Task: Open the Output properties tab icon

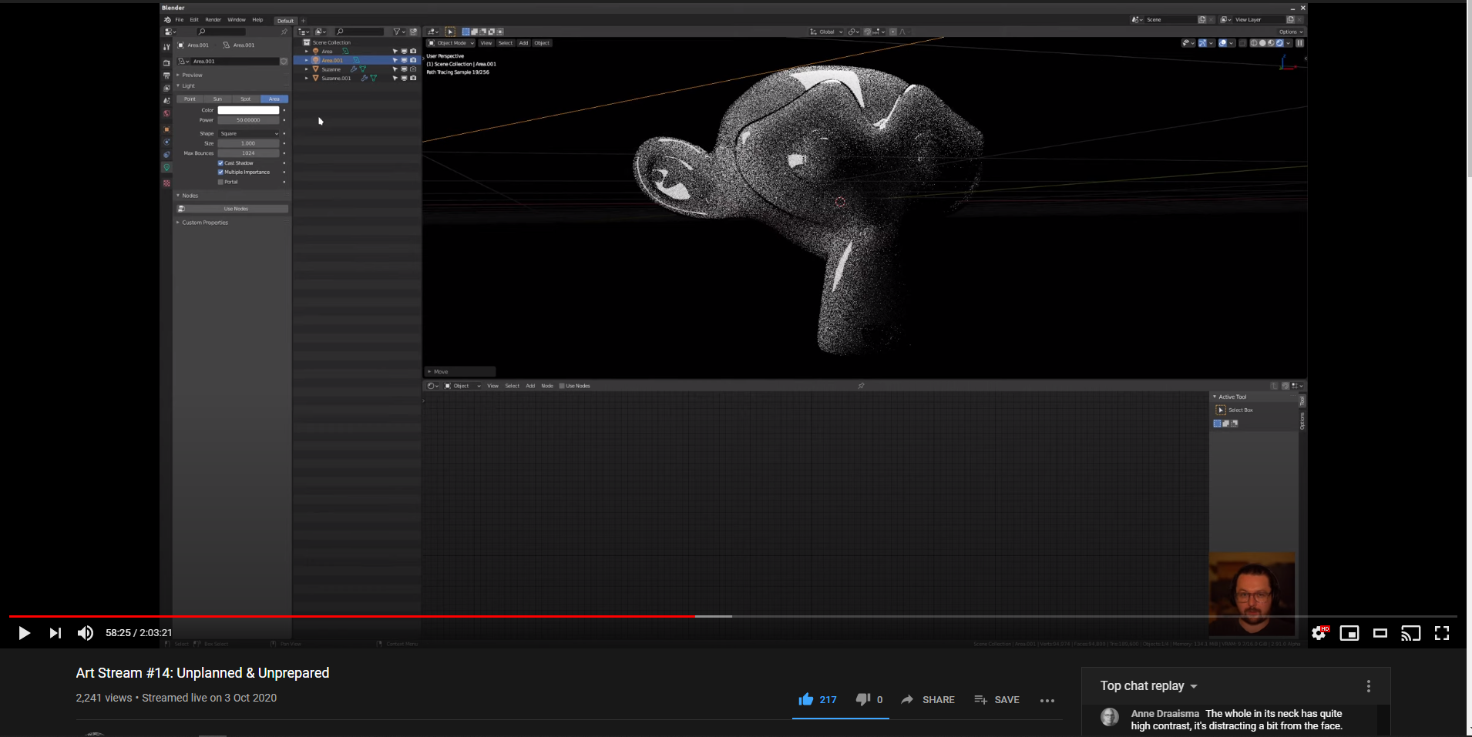Action: tap(166, 75)
